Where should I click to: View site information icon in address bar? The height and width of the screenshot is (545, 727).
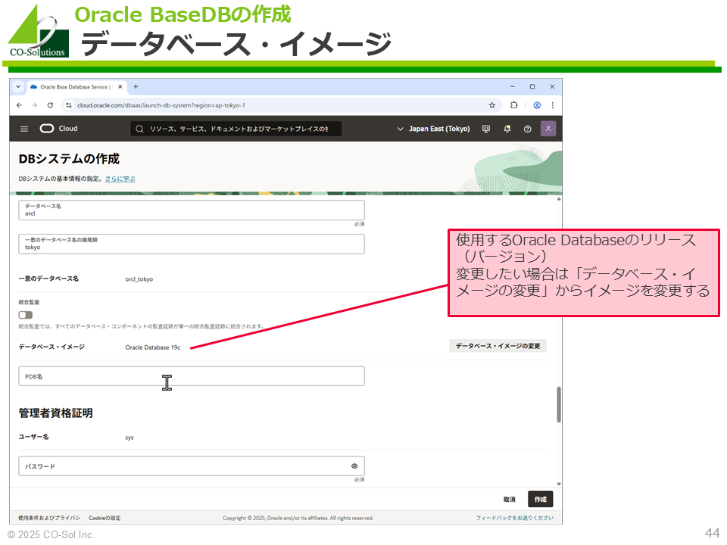(x=69, y=105)
